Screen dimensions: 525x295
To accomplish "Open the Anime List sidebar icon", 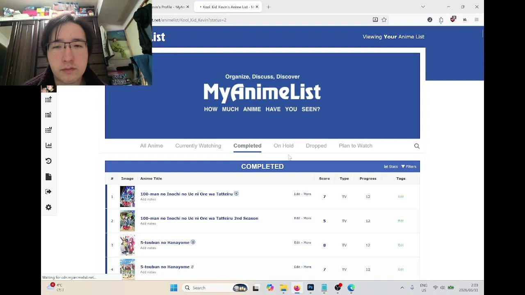I will point(48,115).
